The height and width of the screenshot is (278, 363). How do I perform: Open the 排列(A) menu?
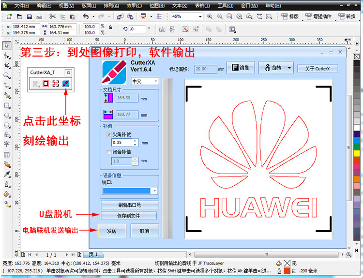pyautogui.click(x=111, y=5)
